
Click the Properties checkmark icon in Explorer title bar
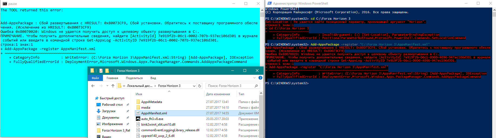click(x=101, y=71)
